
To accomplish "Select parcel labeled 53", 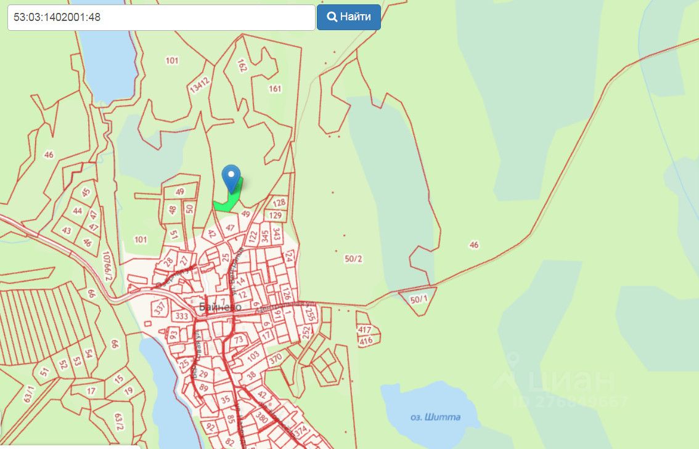I will pos(76,360).
